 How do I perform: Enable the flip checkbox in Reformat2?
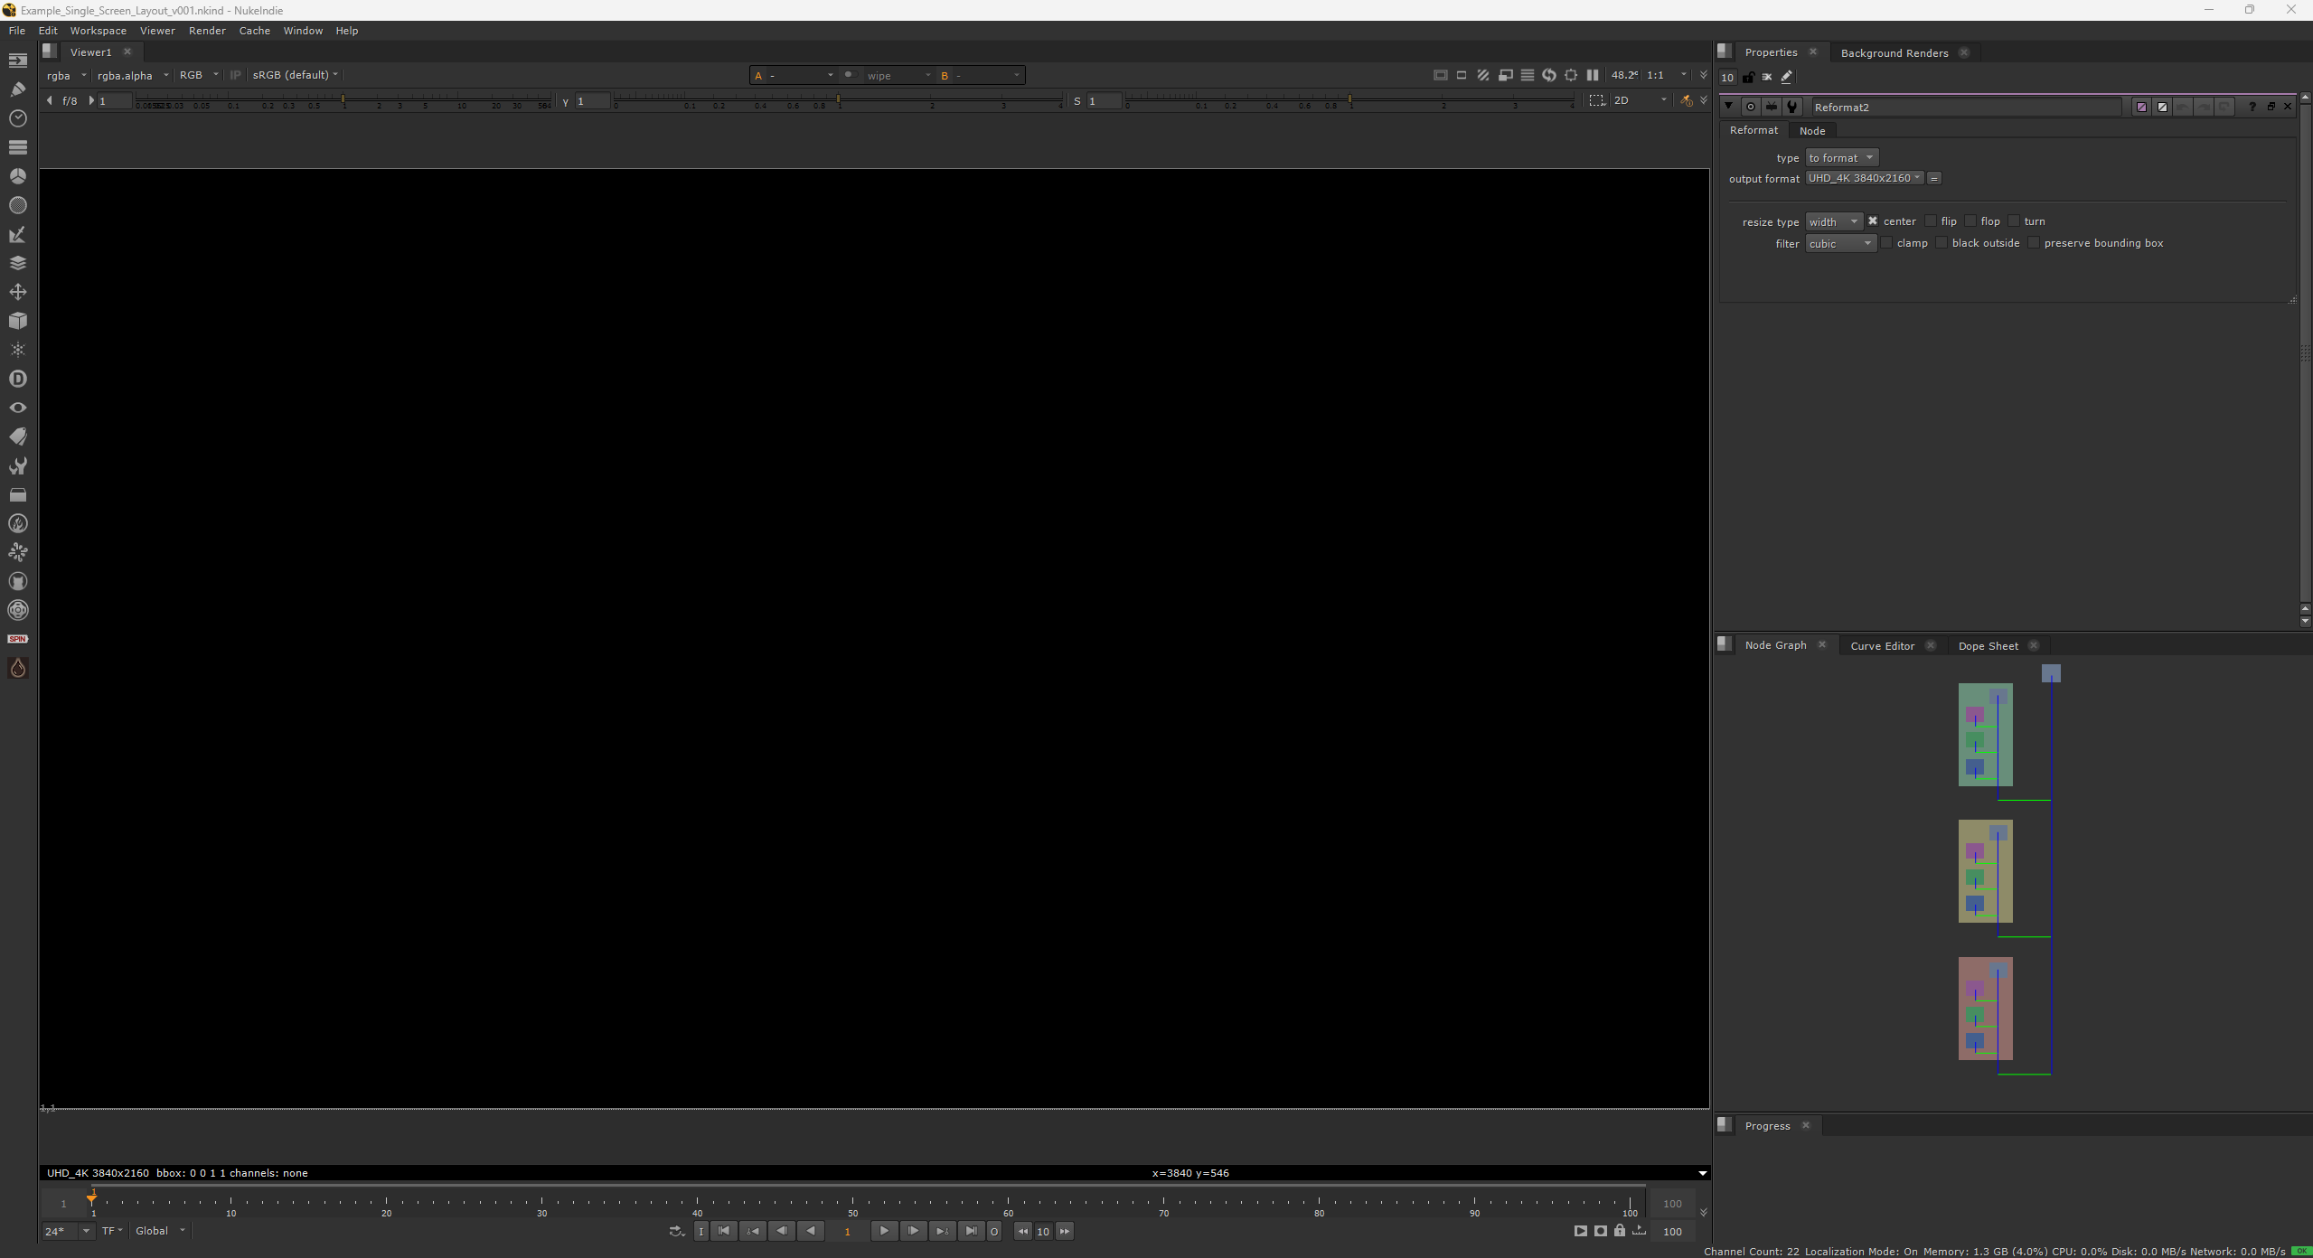[x=1930, y=221]
